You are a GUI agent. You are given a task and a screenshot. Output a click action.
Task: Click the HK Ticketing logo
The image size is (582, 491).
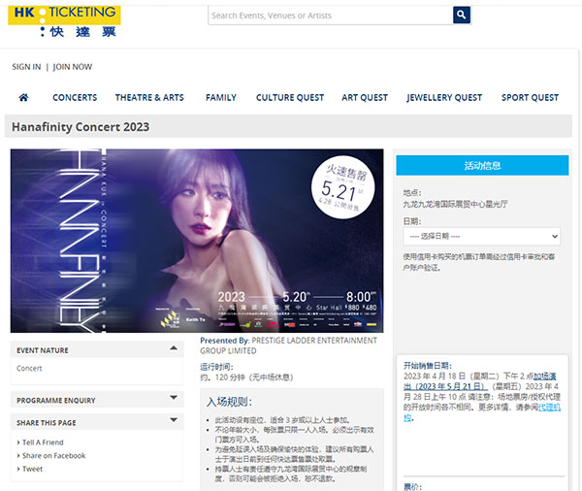tap(64, 20)
